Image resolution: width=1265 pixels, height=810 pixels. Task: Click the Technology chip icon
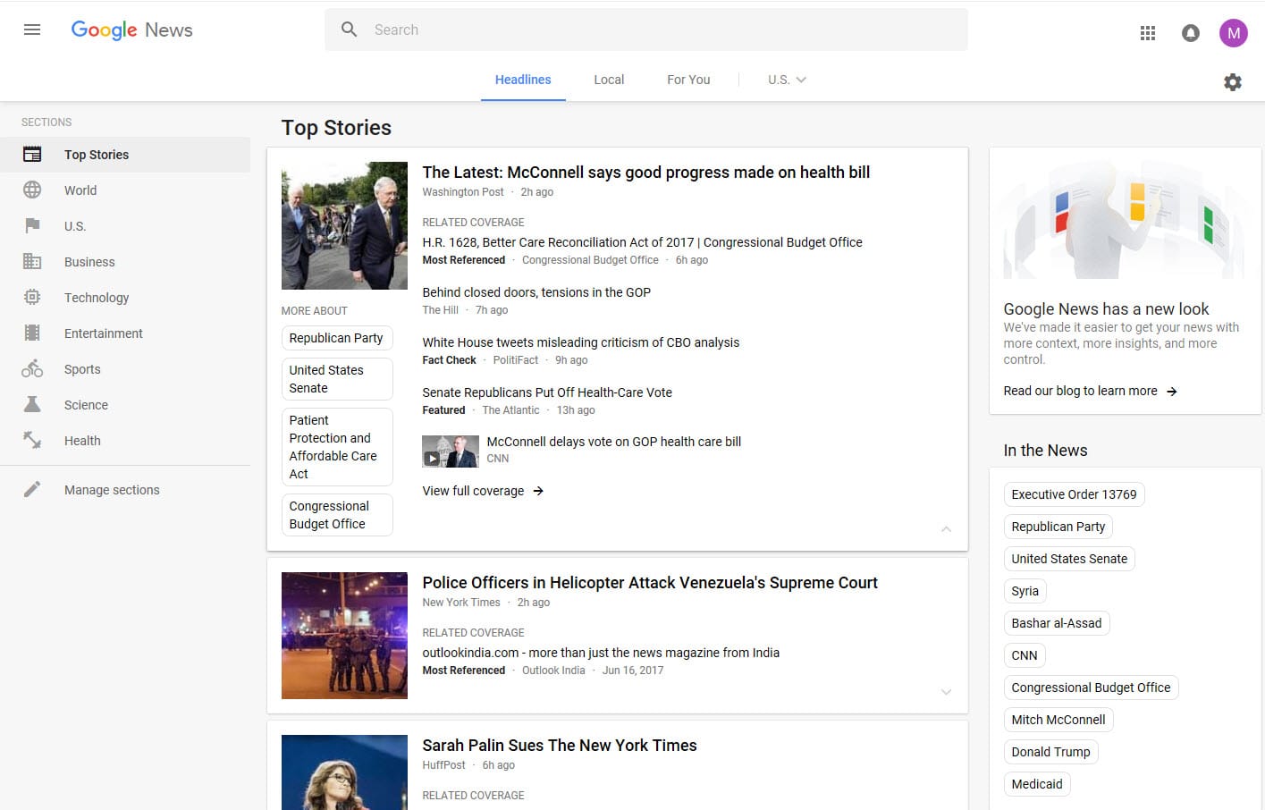(32, 298)
